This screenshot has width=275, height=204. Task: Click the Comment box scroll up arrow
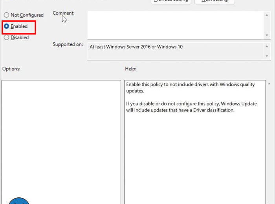(x=267, y=15)
